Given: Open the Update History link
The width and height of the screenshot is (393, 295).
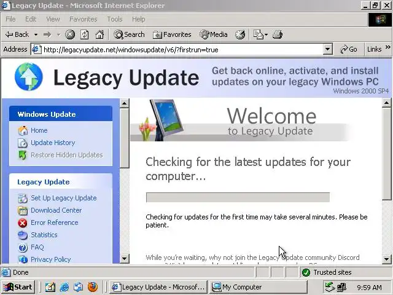Looking at the screenshot, I should pyautogui.click(x=53, y=143).
